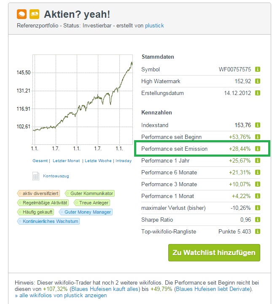This screenshot has width=272, height=304.
Task: Click info icon beside Indexstand
Action: pyautogui.click(x=258, y=125)
